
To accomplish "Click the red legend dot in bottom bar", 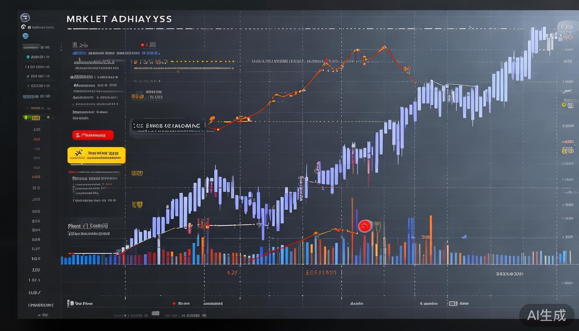I will pos(174,303).
